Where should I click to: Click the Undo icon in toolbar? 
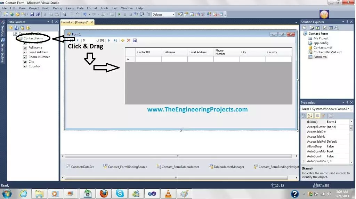coord(85,15)
